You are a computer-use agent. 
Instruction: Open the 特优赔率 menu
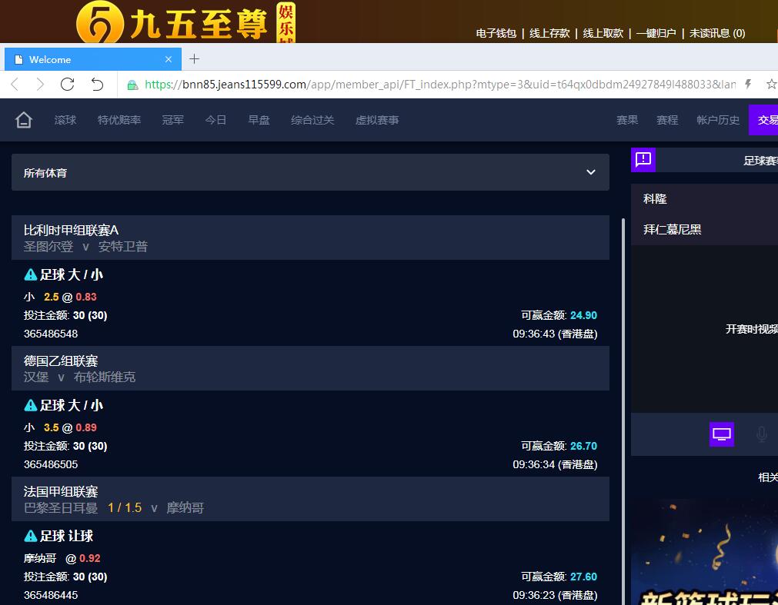coord(119,120)
